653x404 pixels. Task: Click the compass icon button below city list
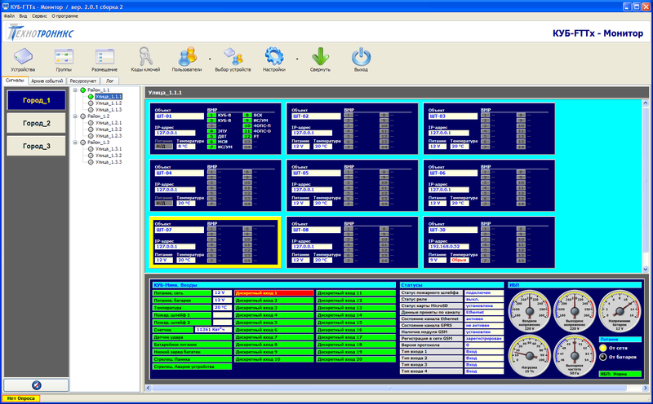36,385
